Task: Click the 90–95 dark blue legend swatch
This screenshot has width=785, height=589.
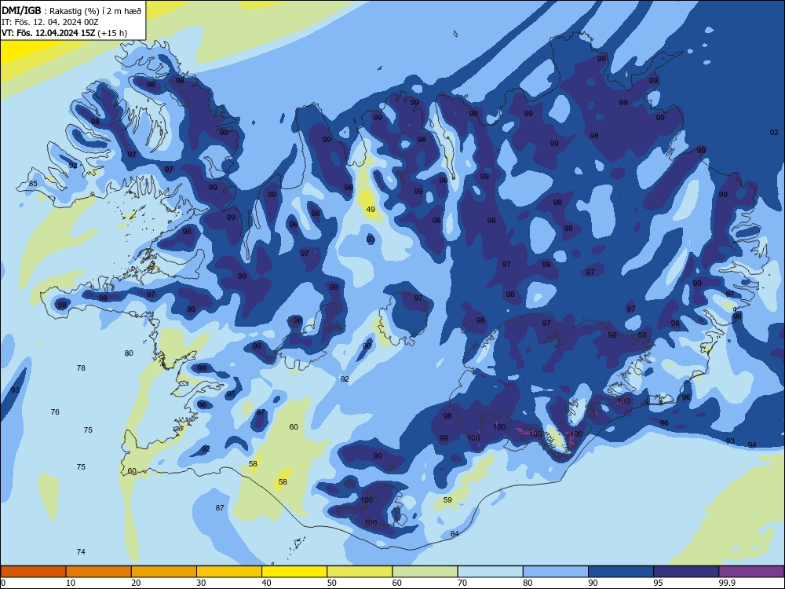Action: pos(621,572)
